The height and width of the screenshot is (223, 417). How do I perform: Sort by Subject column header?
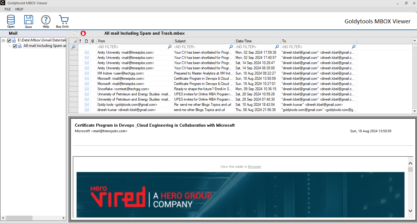point(204,41)
